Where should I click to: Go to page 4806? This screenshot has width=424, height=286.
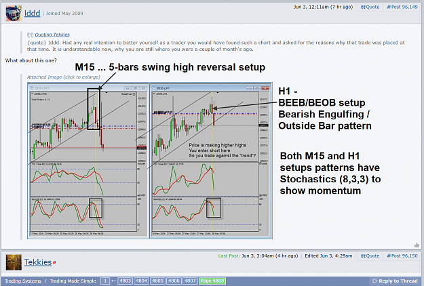174,281
